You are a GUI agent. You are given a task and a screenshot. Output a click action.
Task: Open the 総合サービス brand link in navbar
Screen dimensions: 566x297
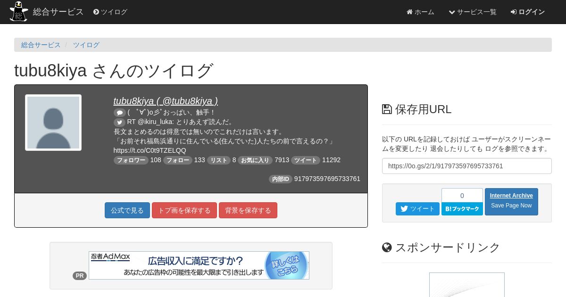[58, 12]
